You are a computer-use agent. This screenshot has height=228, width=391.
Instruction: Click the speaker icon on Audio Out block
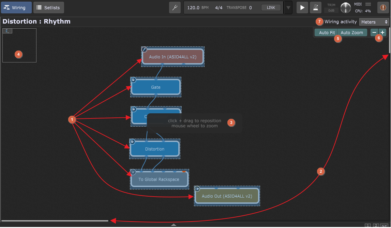point(197,189)
